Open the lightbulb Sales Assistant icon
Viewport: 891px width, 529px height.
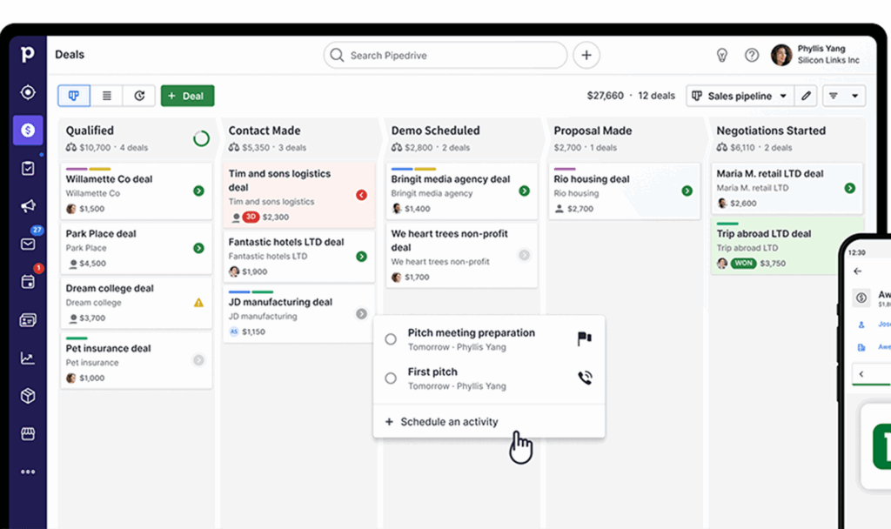[x=721, y=55]
